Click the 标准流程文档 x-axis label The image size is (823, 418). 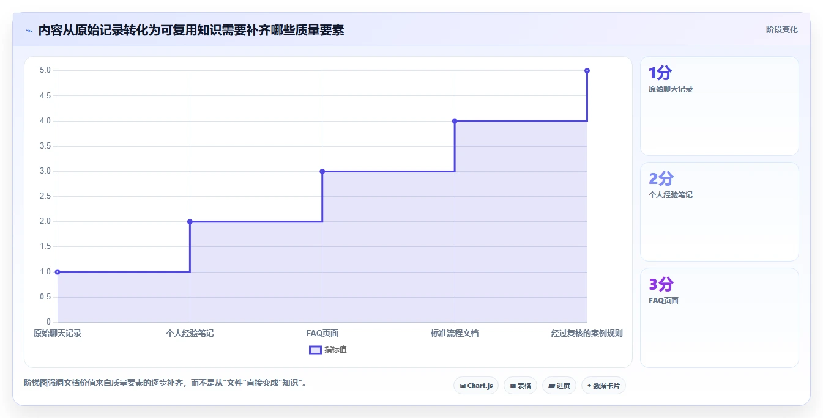point(455,333)
